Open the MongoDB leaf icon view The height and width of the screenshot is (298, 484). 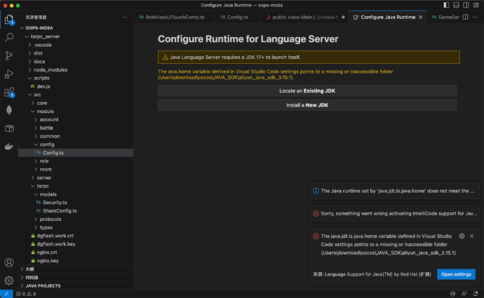(x=9, y=110)
